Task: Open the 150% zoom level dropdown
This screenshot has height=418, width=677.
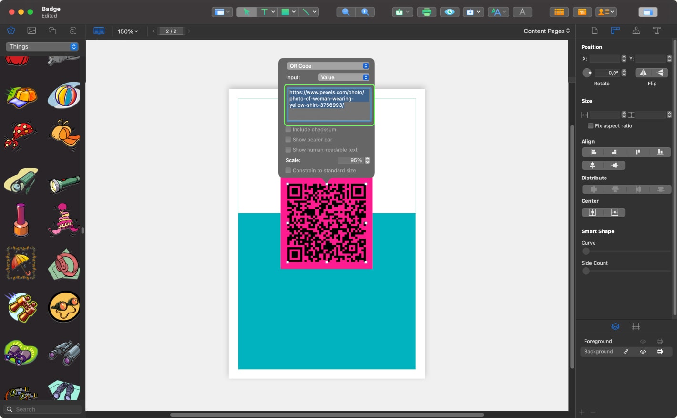Action: coord(128,31)
